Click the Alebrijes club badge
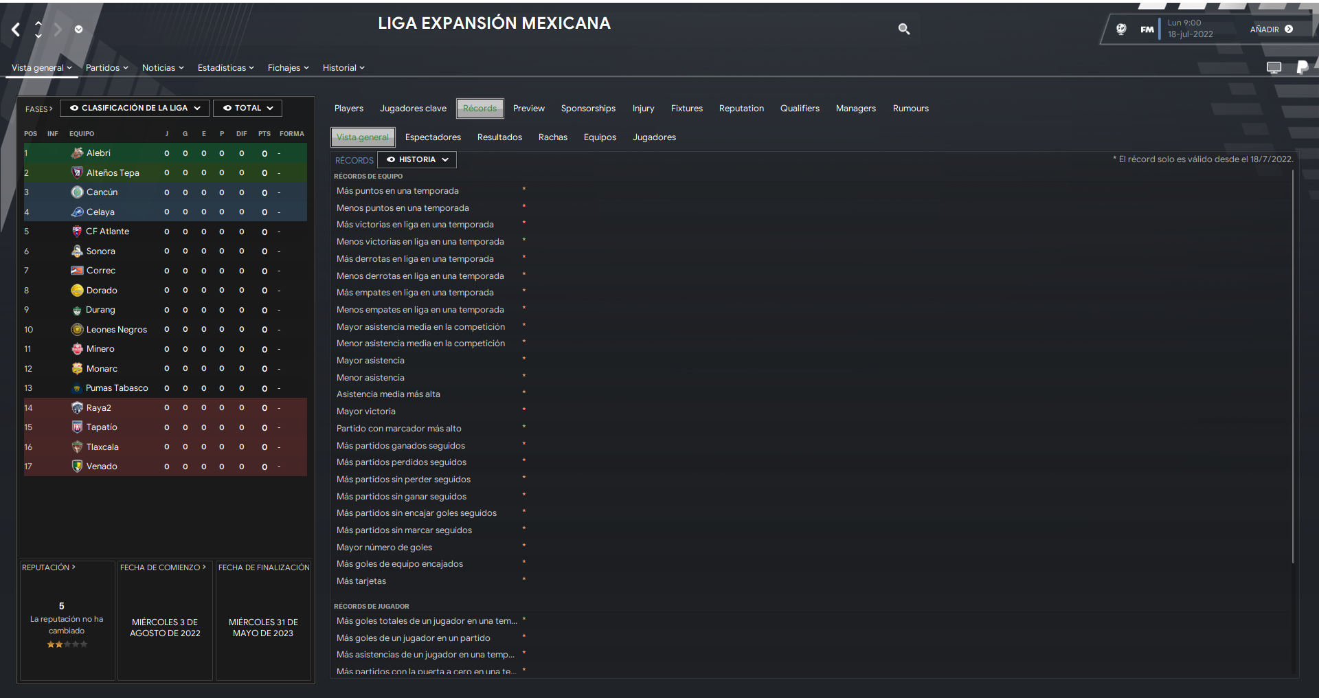The height and width of the screenshot is (698, 1319). (x=77, y=153)
